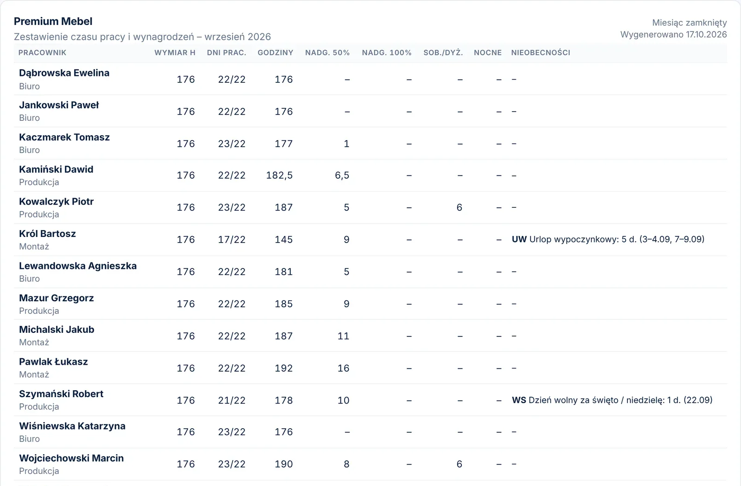Click Michalski Jakub's overtime value 11
The height and width of the screenshot is (486, 741).
(344, 336)
